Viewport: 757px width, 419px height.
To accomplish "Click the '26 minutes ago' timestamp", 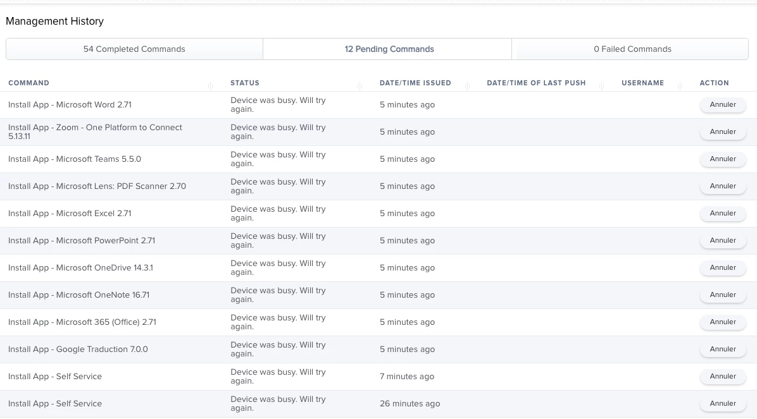I will pyautogui.click(x=410, y=404).
